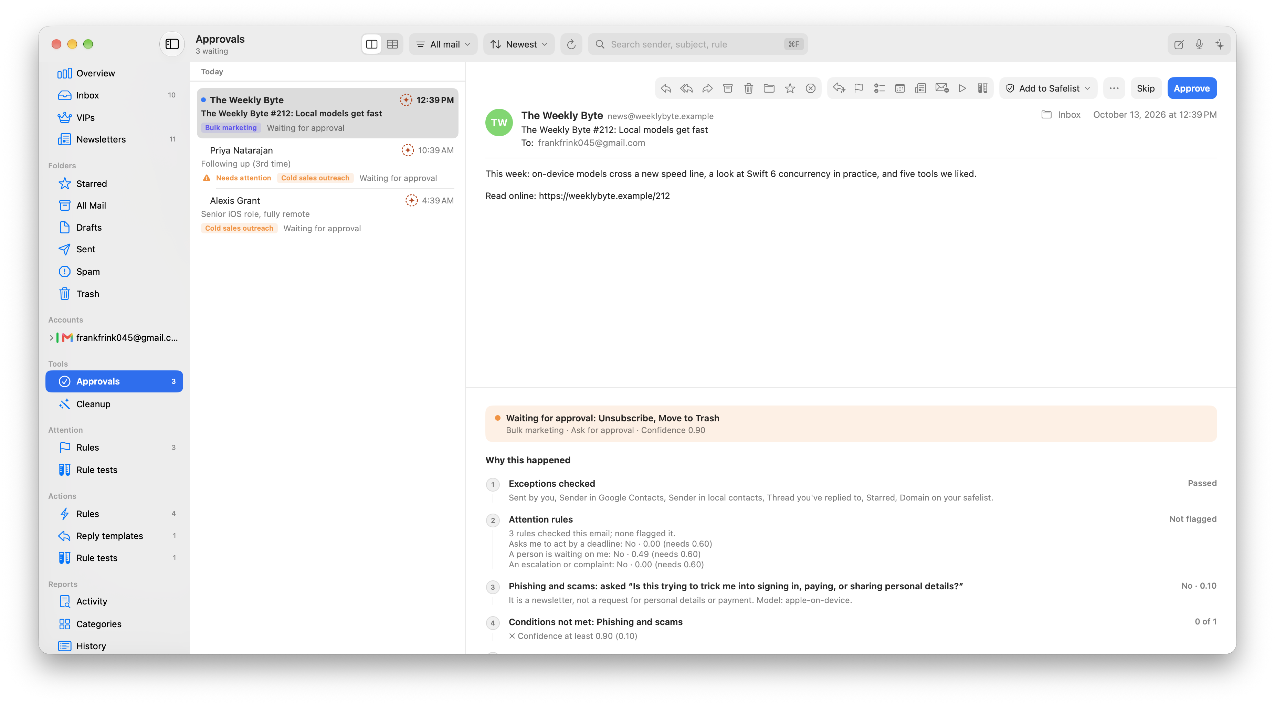Click the AI reply sparkle-arrow icon
Screen dimensions: 1275x705
coord(839,88)
